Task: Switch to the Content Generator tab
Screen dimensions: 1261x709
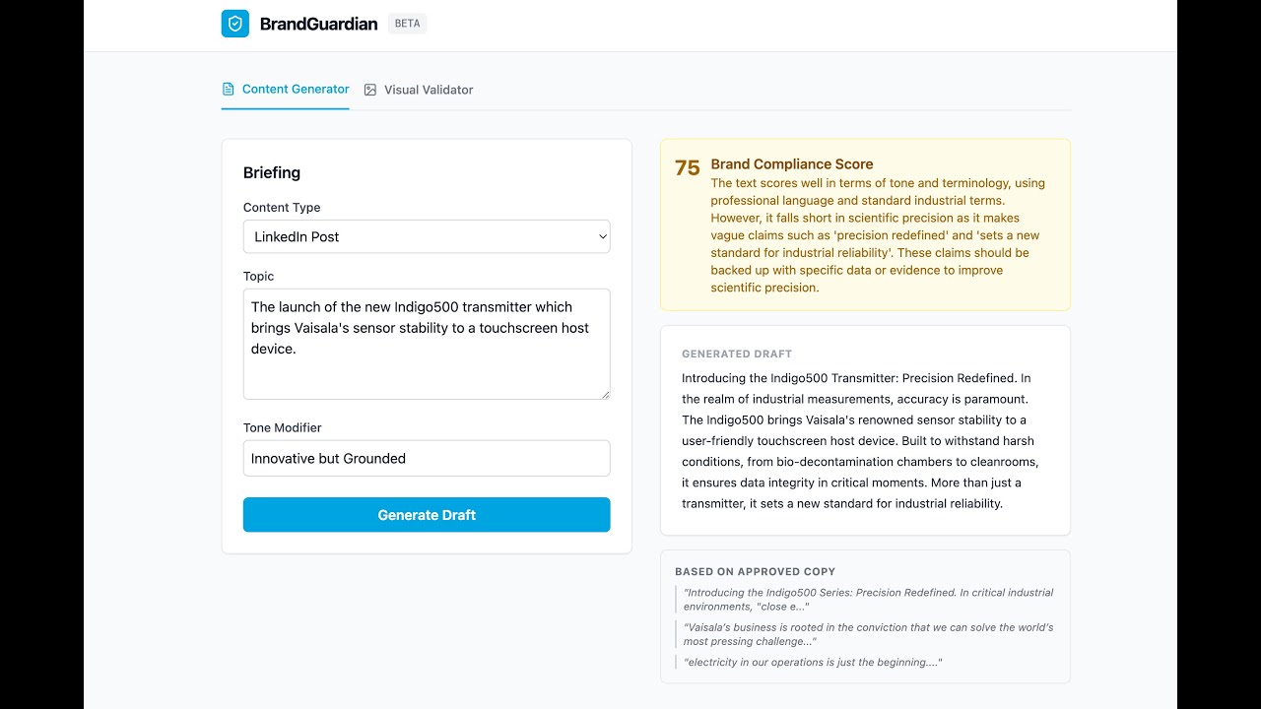Action: pos(286,90)
